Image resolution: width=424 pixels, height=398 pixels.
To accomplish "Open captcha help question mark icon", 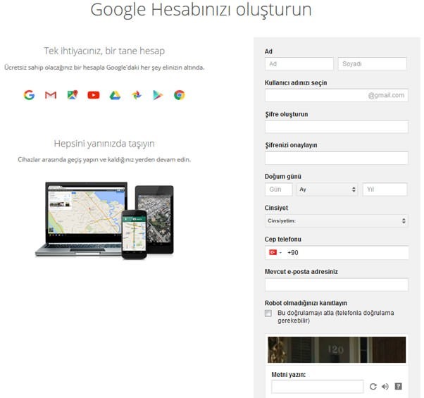I will pos(398,386).
